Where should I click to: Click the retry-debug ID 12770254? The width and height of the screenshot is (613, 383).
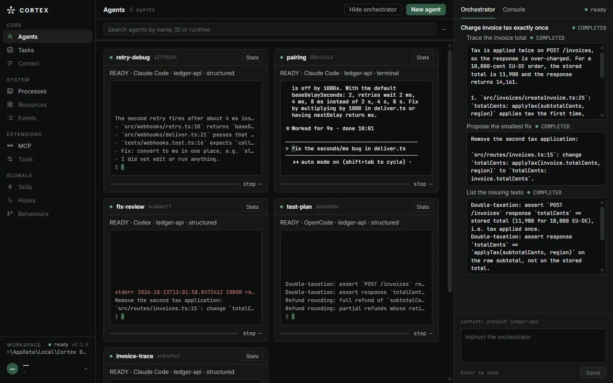(165, 57)
